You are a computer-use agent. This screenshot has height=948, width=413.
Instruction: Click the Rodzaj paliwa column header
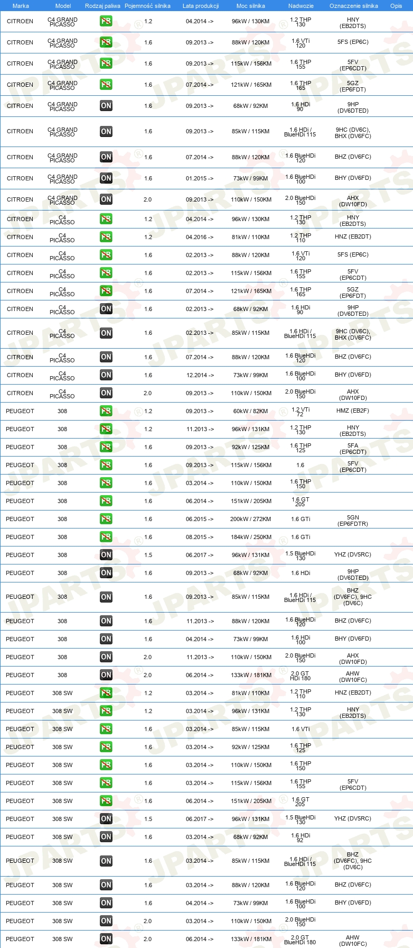click(102, 6)
